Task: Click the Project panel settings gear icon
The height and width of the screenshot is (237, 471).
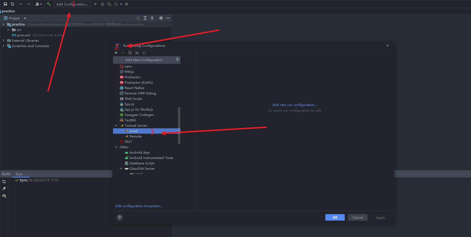Action: [x=161, y=18]
